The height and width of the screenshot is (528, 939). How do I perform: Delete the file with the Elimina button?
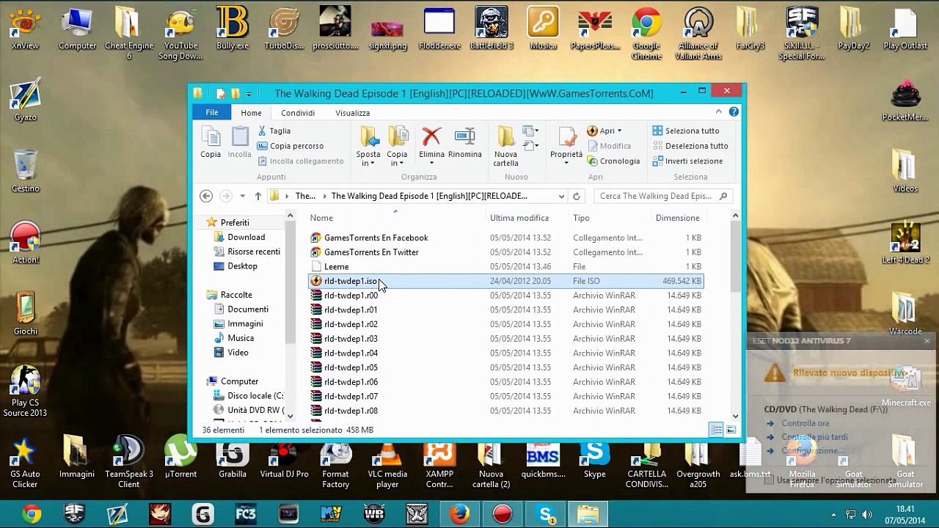coord(431,142)
